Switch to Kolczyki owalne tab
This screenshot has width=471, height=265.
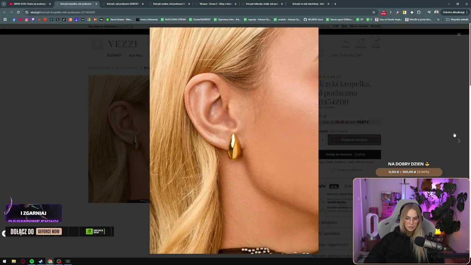coord(169,4)
